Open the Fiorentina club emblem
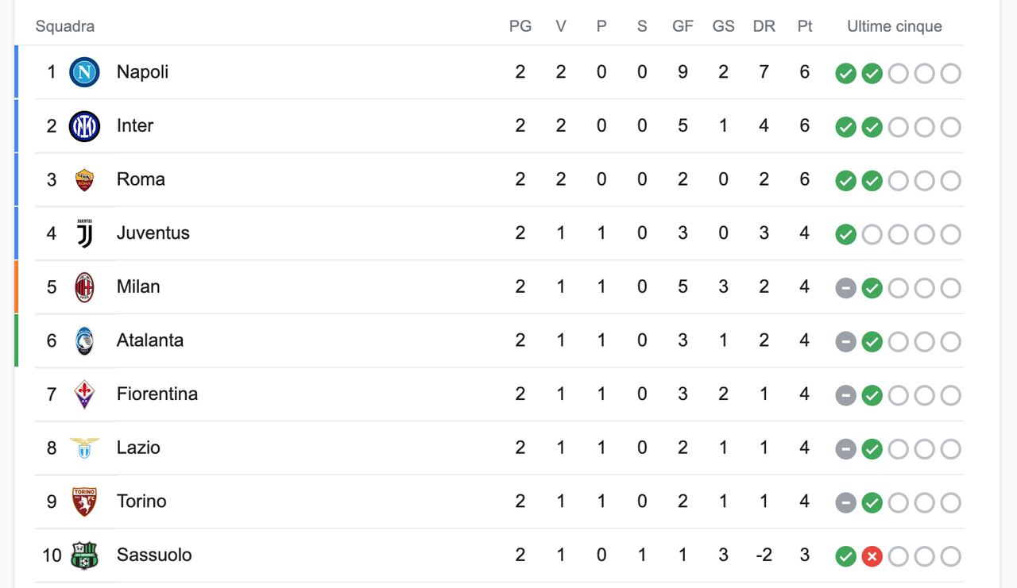This screenshot has width=1017, height=588. click(x=84, y=394)
